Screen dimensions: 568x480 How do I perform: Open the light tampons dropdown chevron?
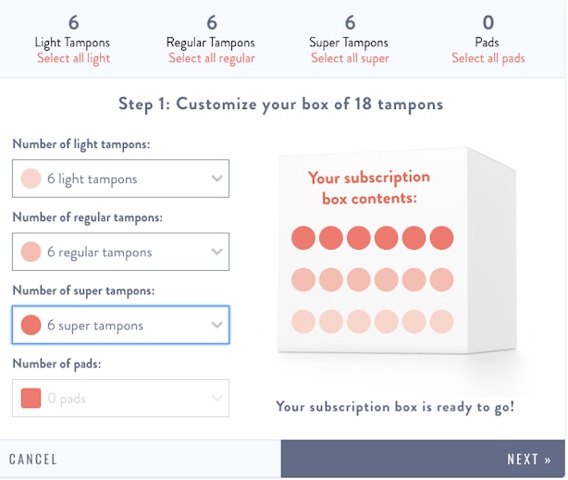pyautogui.click(x=217, y=178)
